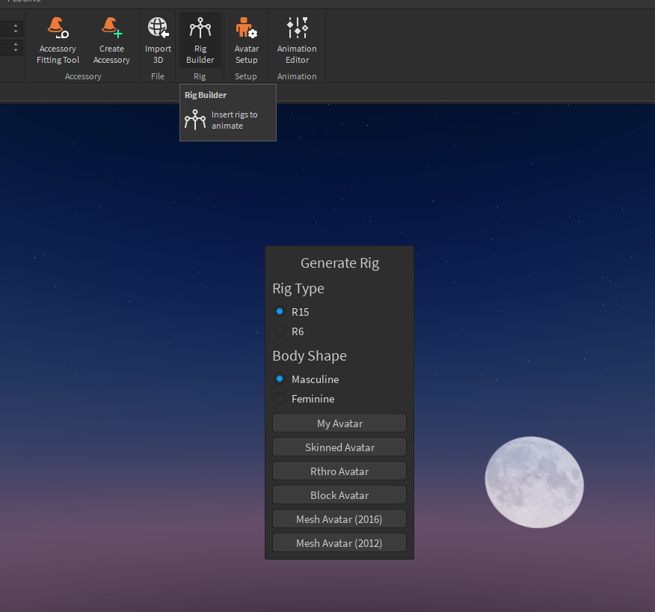Generate a rig from My Avatar
The image size is (655, 612).
(339, 423)
